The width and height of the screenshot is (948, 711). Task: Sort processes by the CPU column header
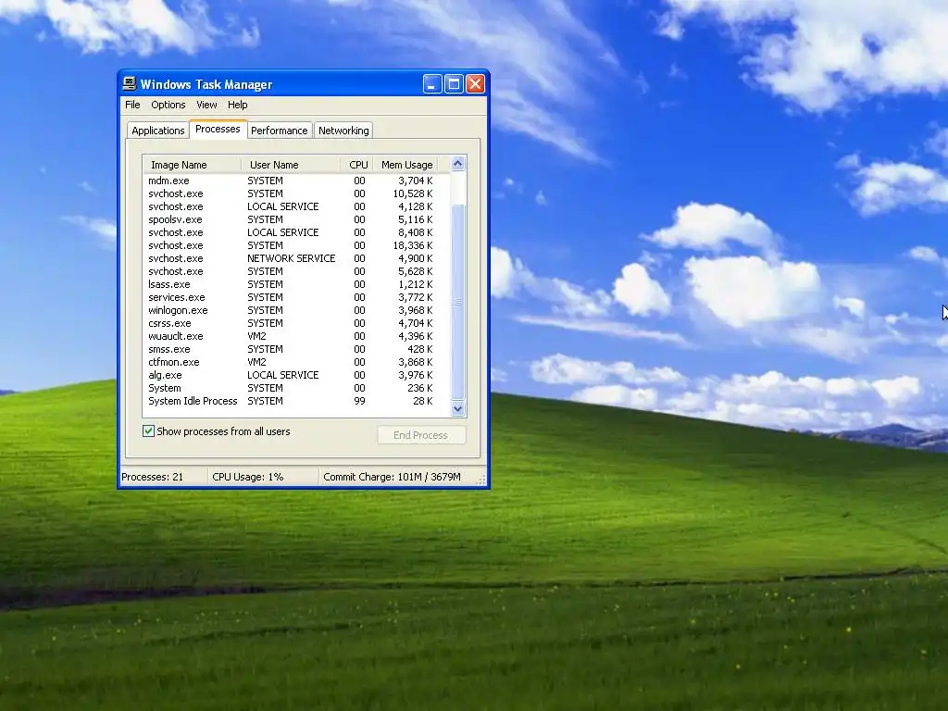coord(355,165)
